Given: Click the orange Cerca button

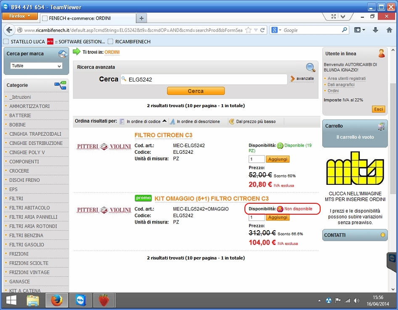Looking at the screenshot, I should [196, 91].
